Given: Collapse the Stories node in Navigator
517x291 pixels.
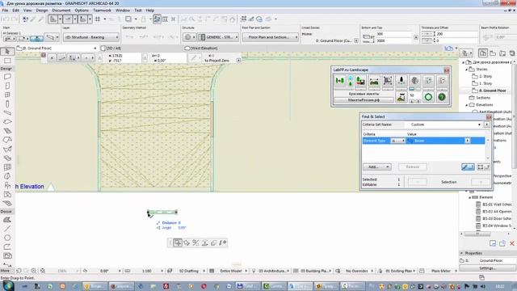Looking at the screenshot, I should (x=466, y=70).
